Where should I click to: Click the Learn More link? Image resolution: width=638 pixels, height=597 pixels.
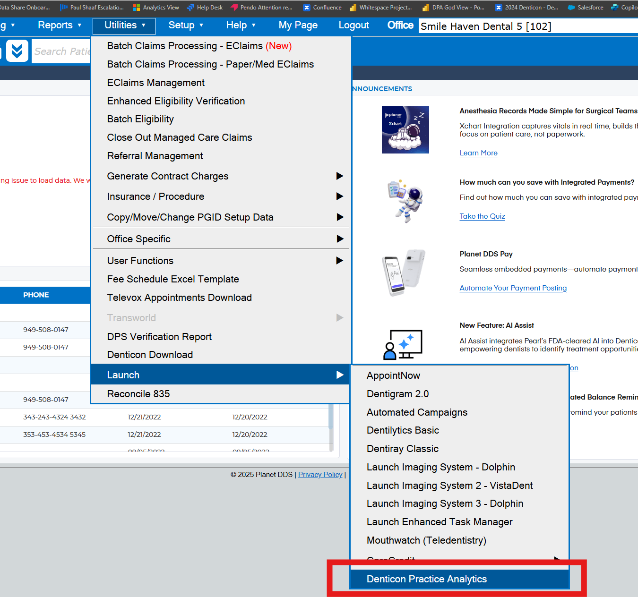(x=478, y=153)
